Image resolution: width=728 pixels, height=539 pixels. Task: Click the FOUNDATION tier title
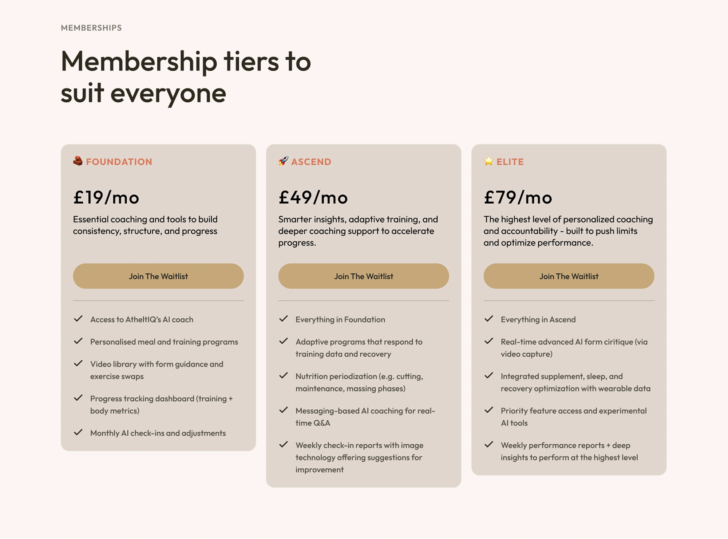[119, 162]
